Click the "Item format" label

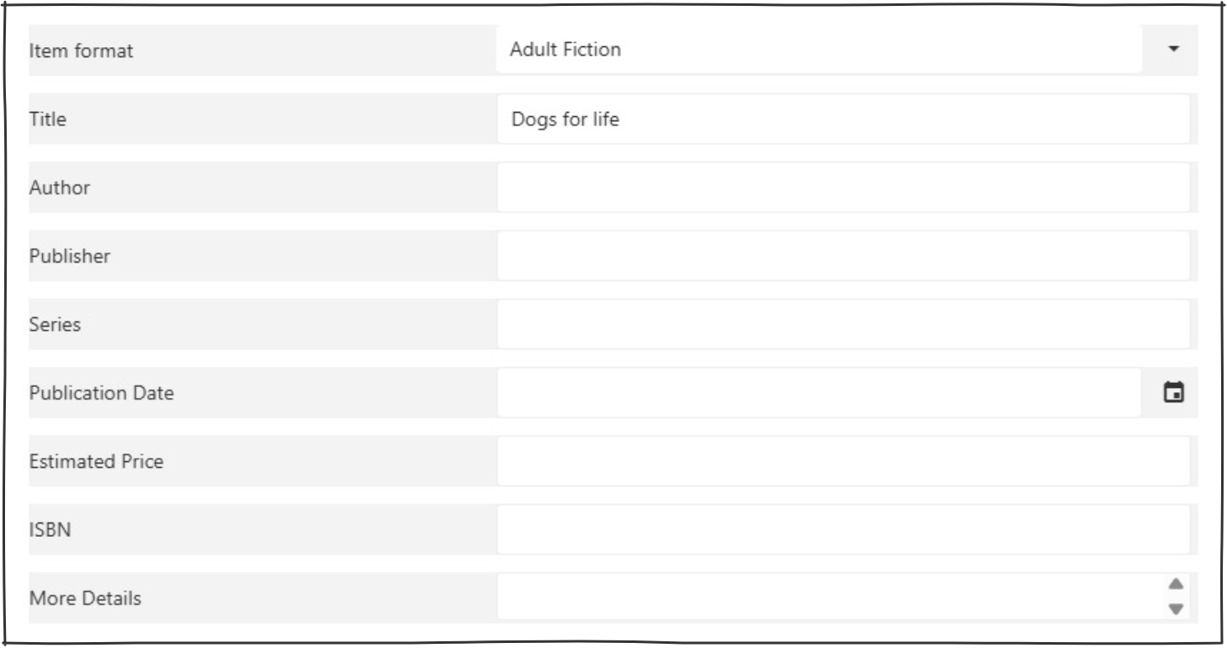(x=81, y=51)
